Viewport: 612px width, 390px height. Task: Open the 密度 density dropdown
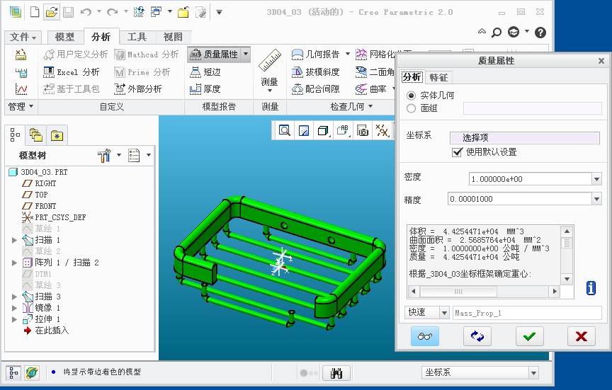(596, 179)
